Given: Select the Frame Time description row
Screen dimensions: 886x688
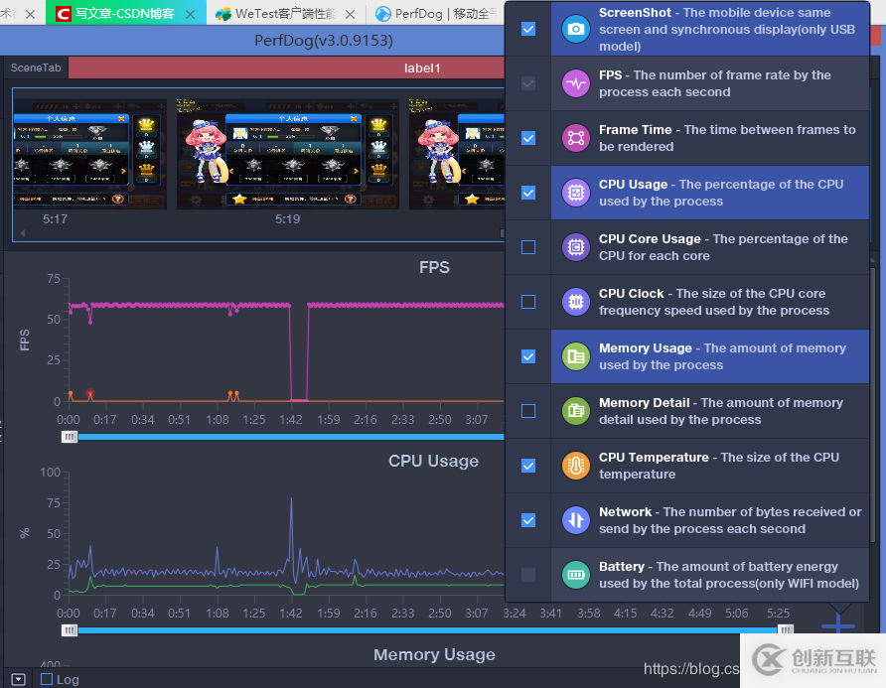Looking at the screenshot, I should (x=710, y=138).
